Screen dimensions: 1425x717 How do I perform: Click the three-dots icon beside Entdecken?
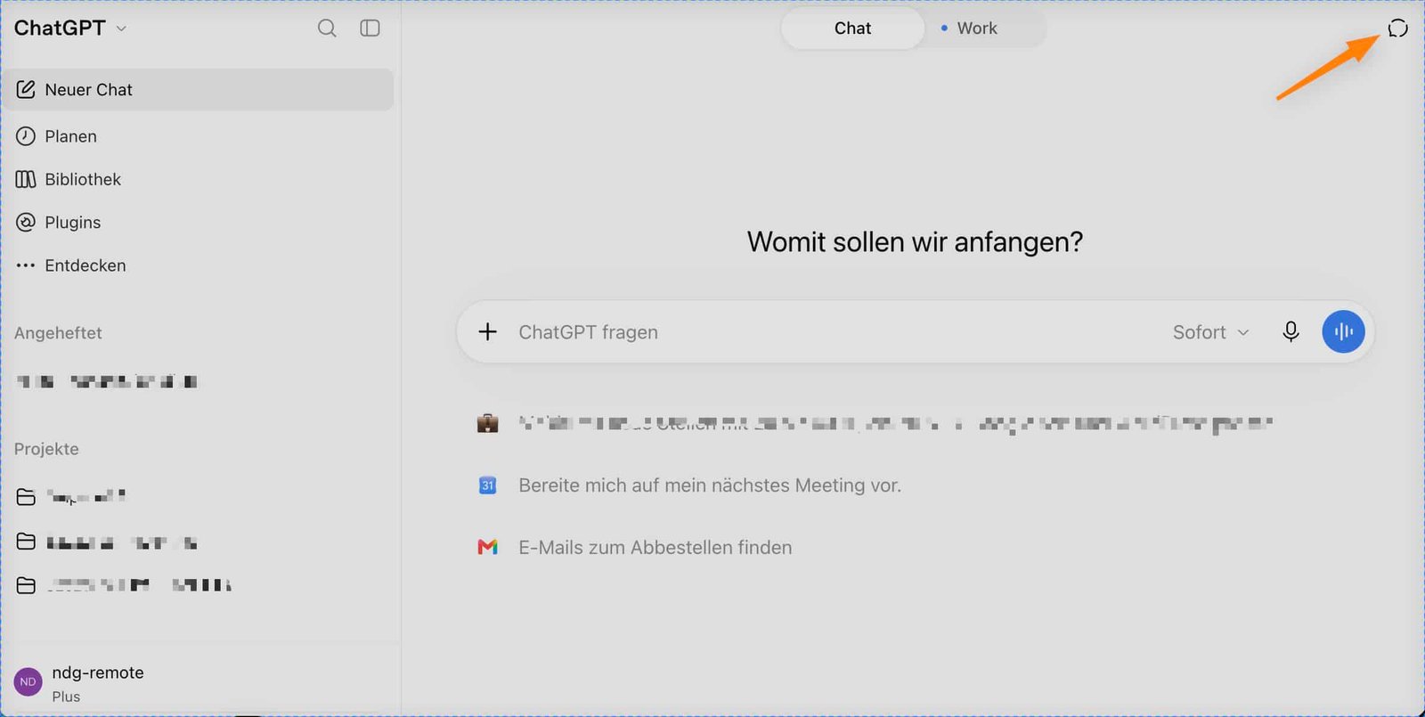pyautogui.click(x=26, y=265)
